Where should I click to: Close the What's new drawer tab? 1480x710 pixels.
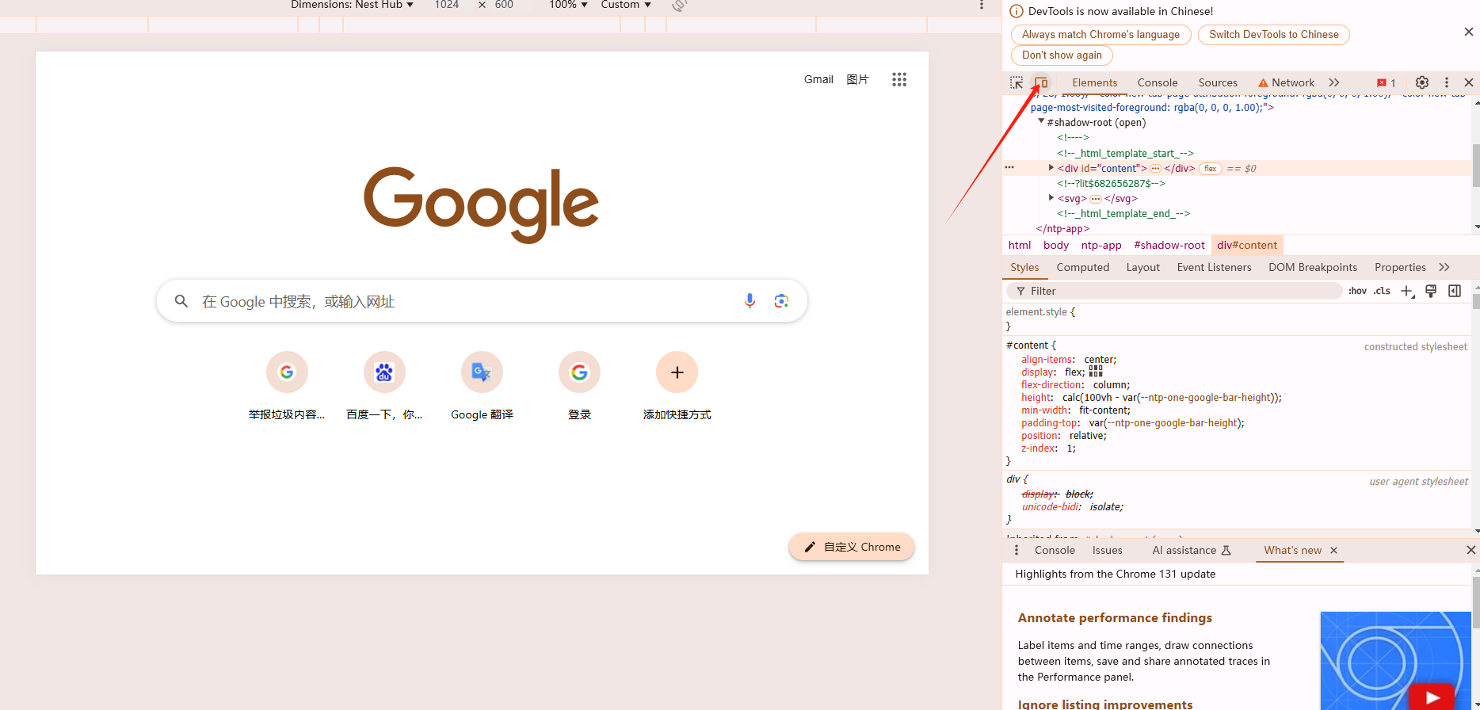tap(1333, 550)
